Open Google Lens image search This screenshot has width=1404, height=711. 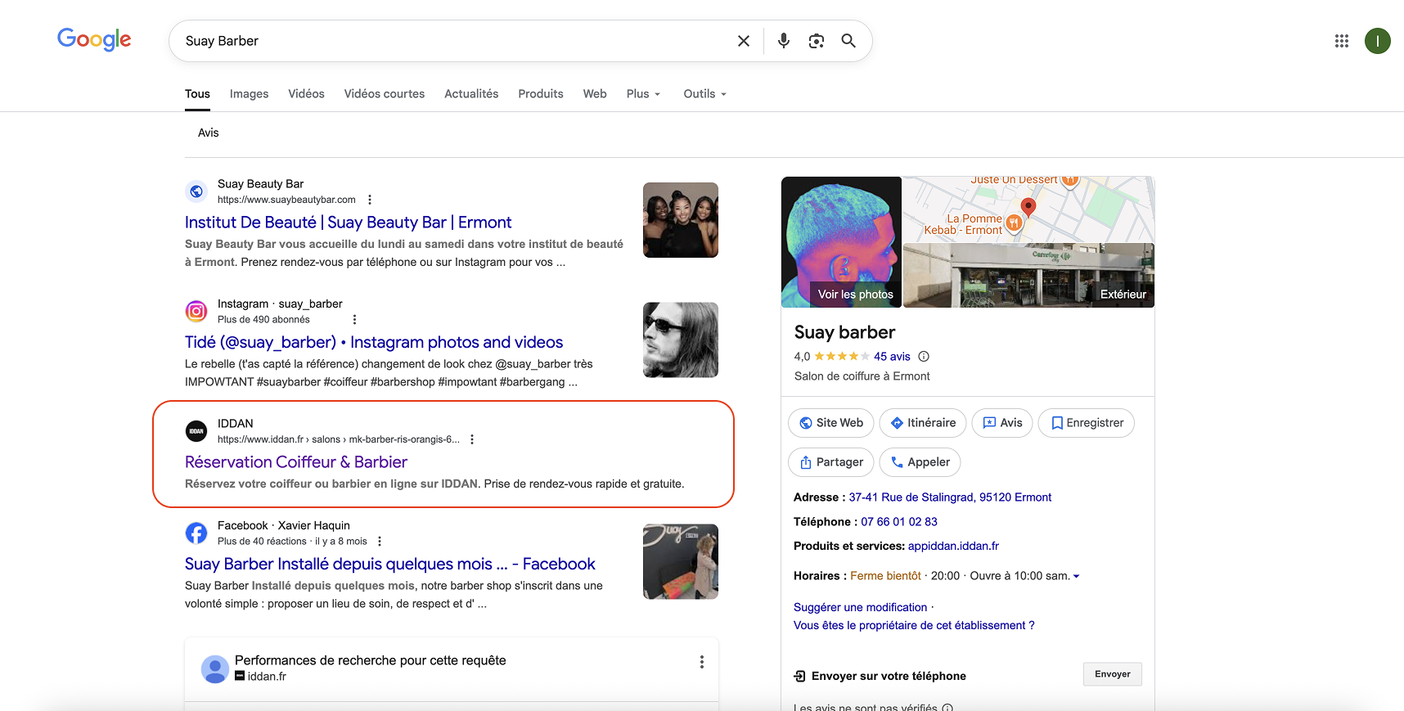(816, 41)
